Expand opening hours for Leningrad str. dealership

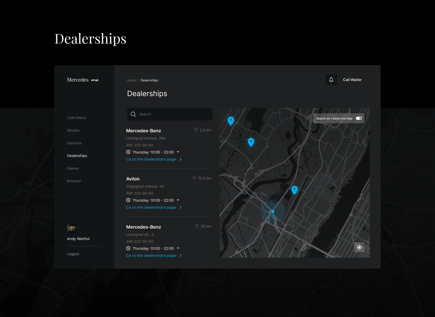coord(178,248)
